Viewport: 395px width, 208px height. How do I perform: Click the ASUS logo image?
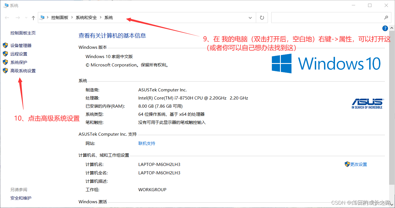tap(367, 103)
